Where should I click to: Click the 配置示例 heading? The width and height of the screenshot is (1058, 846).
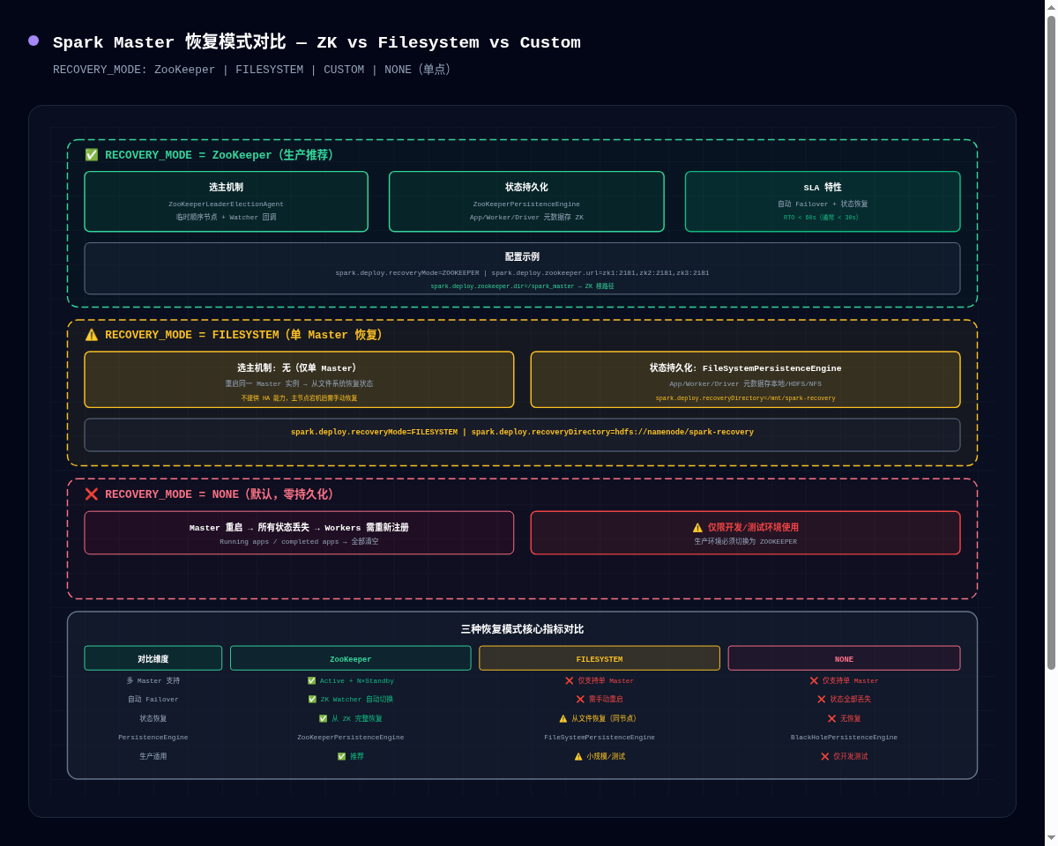[522, 256]
